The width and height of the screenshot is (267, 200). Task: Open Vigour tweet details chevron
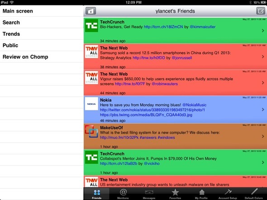tap(263, 83)
